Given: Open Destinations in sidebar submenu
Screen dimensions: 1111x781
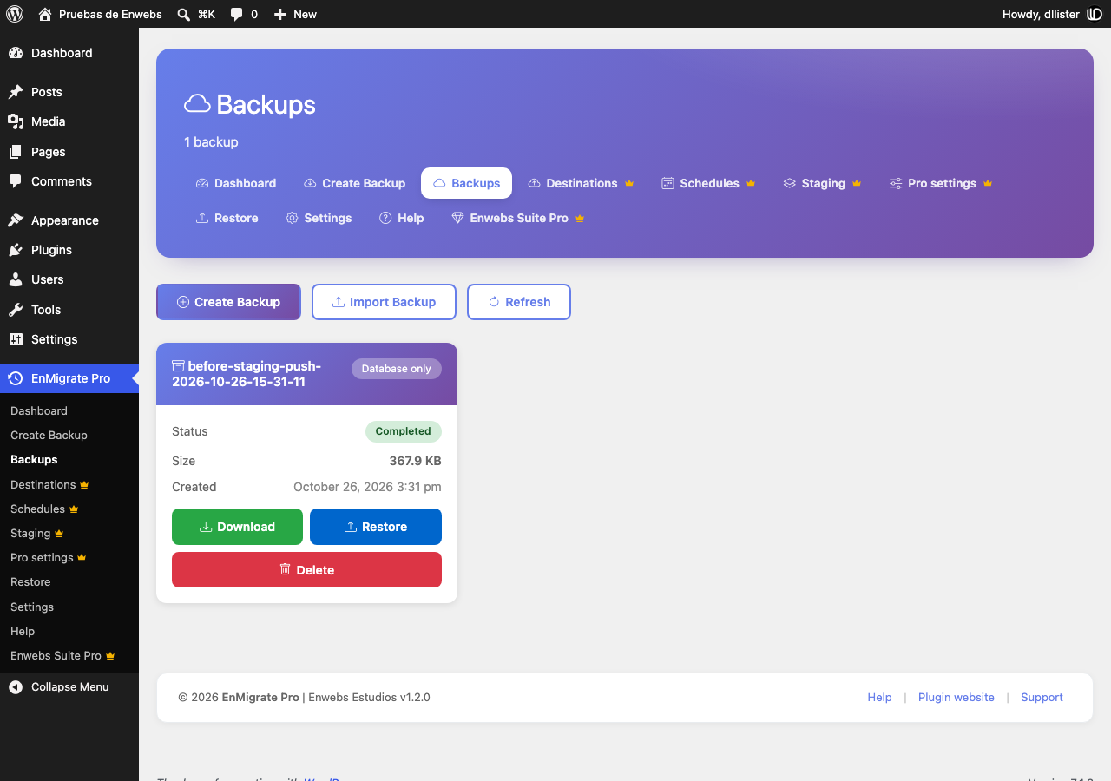Looking at the screenshot, I should pos(49,484).
